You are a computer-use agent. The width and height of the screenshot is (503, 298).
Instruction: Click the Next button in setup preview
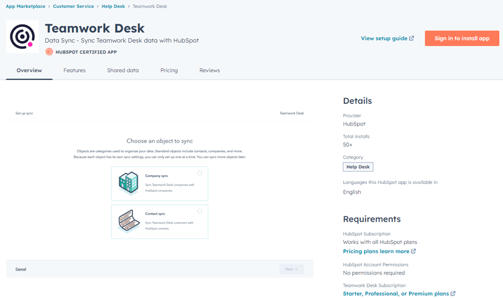(x=291, y=269)
